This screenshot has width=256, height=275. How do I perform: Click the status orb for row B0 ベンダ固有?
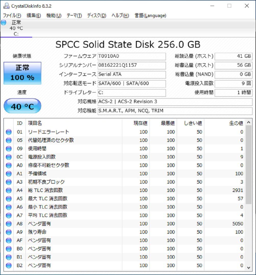click(9, 249)
